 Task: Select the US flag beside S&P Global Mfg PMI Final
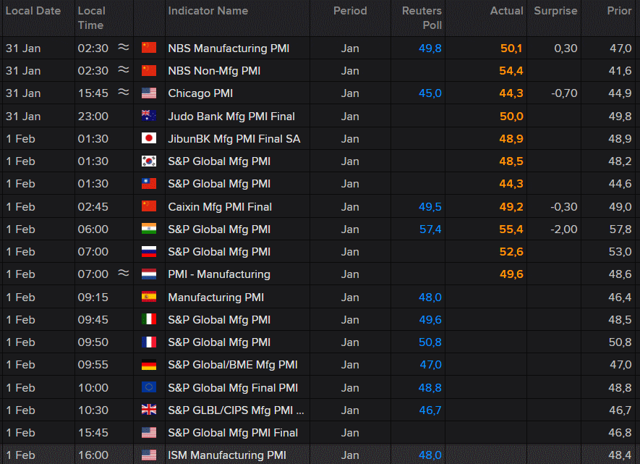coord(148,432)
